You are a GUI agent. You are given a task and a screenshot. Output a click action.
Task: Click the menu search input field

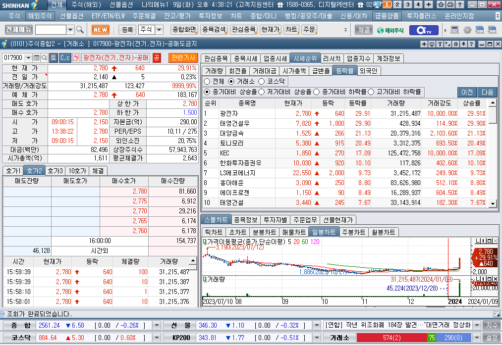[x=51, y=30]
